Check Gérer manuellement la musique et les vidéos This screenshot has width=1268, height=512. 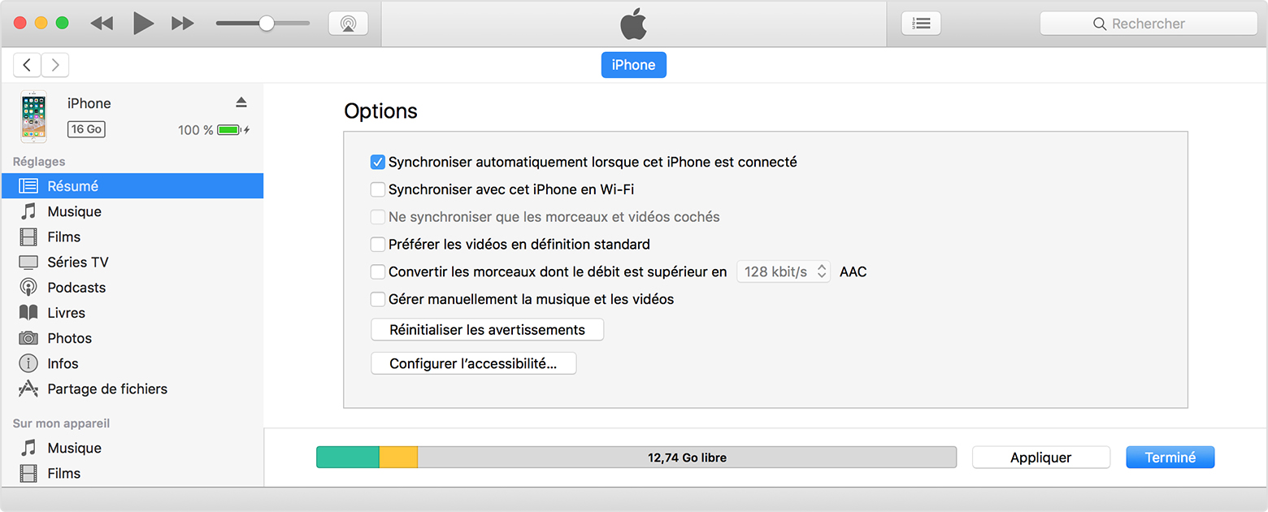pyautogui.click(x=377, y=299)
